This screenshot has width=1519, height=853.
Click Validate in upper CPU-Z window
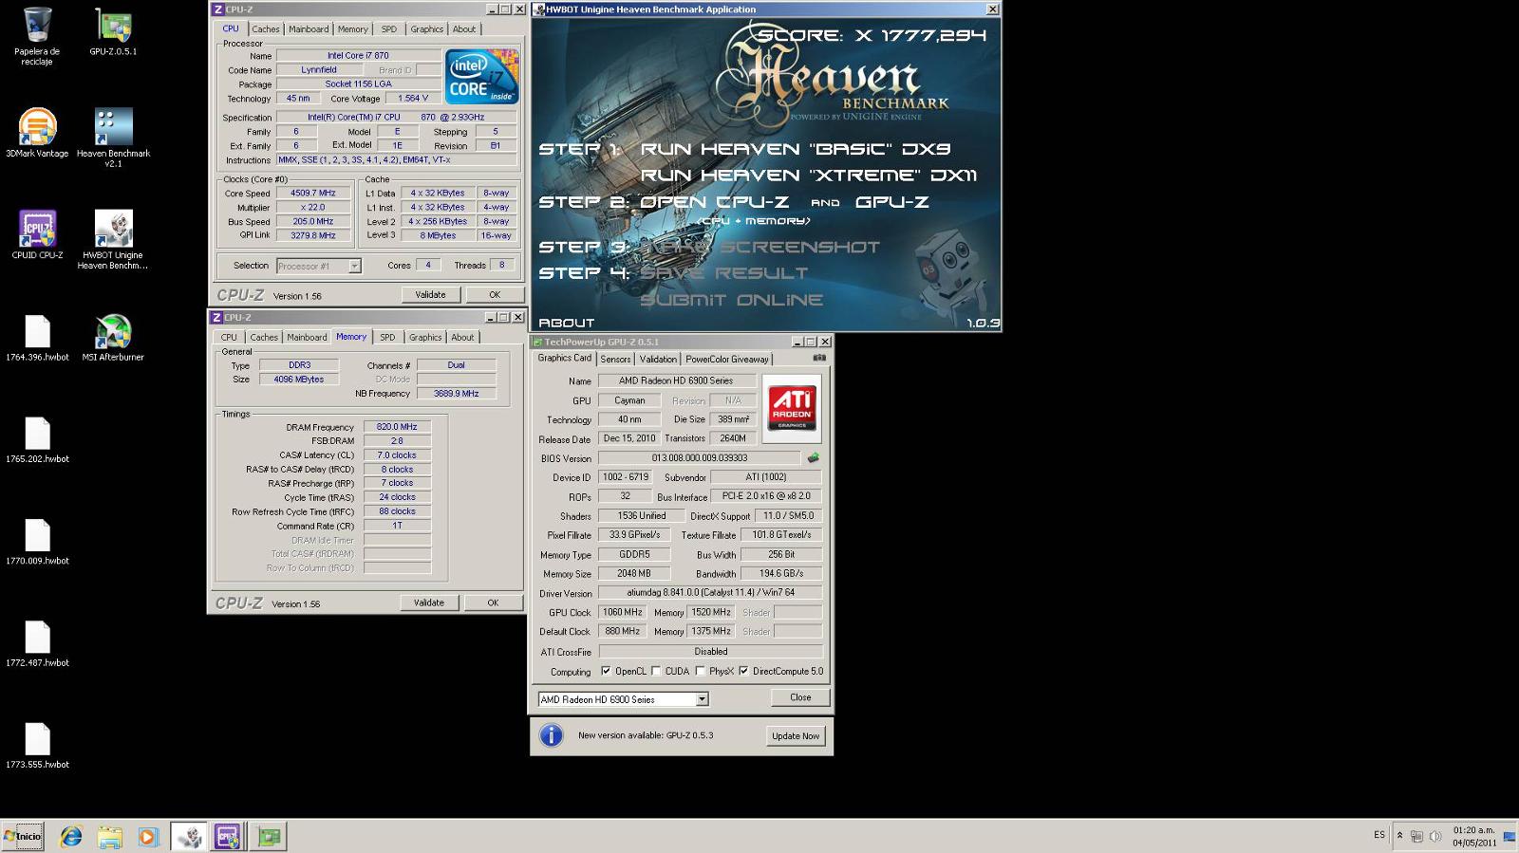pyautogui.click(x=430, y=295)
